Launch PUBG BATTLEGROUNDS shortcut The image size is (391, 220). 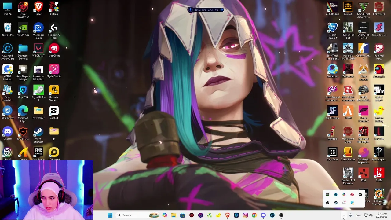pos(364,94)
